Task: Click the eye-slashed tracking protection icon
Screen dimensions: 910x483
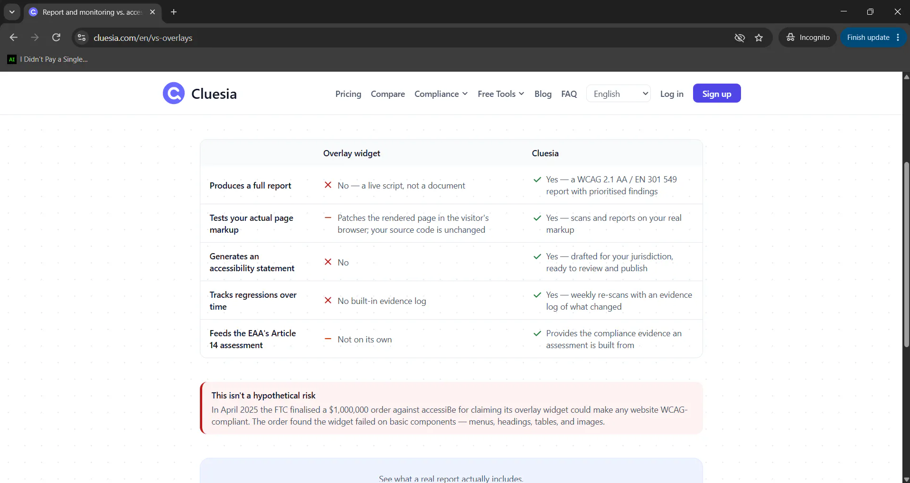Action: [740, 38]
